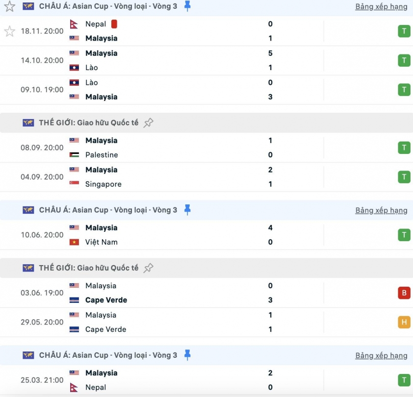The height and width of the screenshot is (397, 413).
Task: Click the orange H badge for the 29.05 draw
Action: [404, 322]
